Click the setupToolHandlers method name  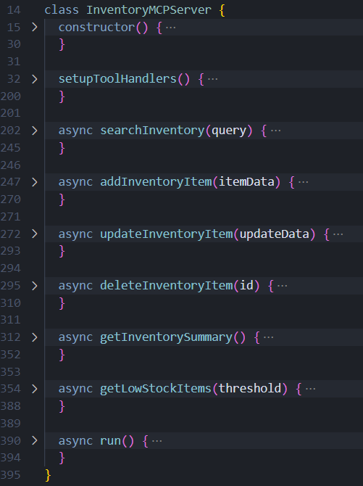click(117, 79)
